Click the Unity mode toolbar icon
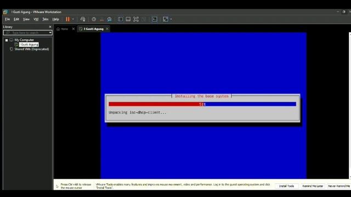The height and width of the screenshot is (197, 351). click(144, 19)
